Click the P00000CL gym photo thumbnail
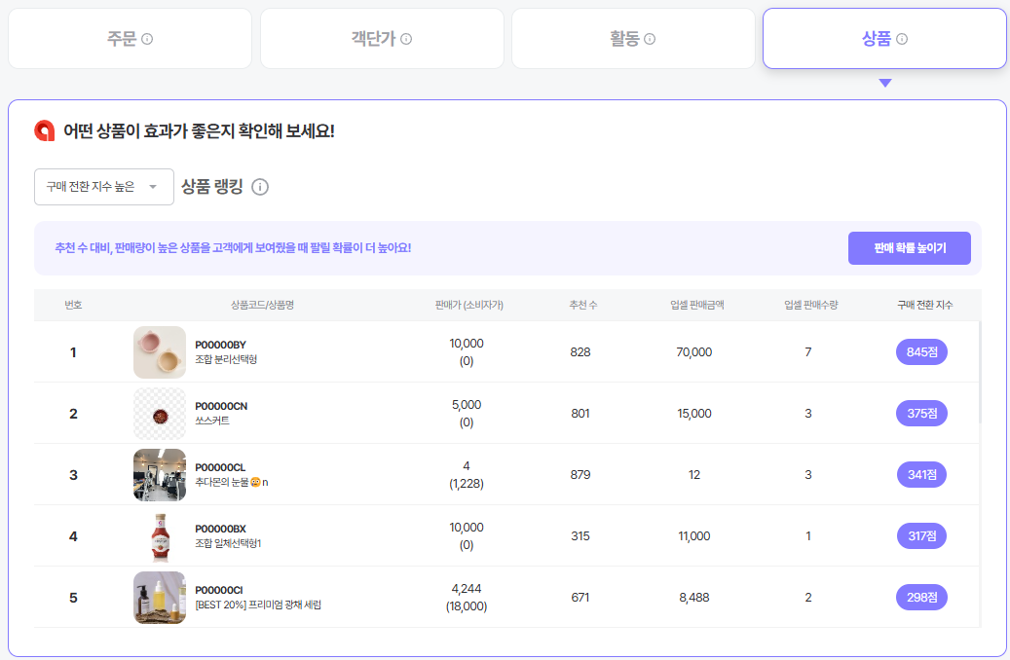Screen dimensions: 1010x660 pyautogui.click(x=160, y=474)
